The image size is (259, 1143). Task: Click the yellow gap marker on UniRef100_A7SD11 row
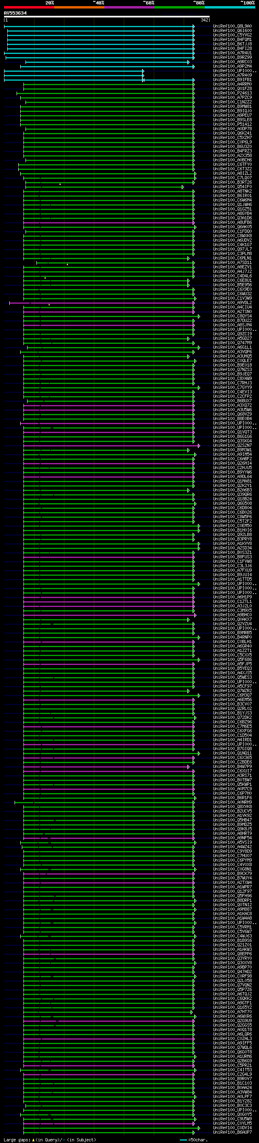click(67, 264)
